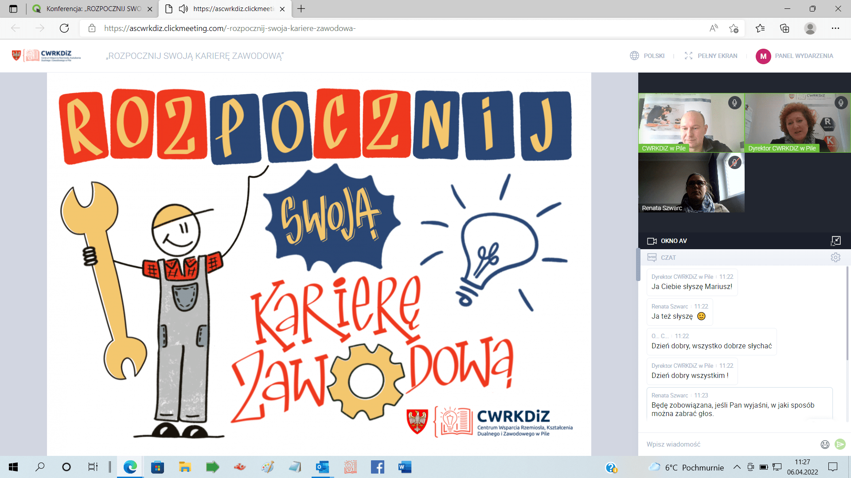Image resolution: width=851 pixels, height=478 pixels.
Task: Enter full screen with PEŁNY EKRAN
Action: 711,56
